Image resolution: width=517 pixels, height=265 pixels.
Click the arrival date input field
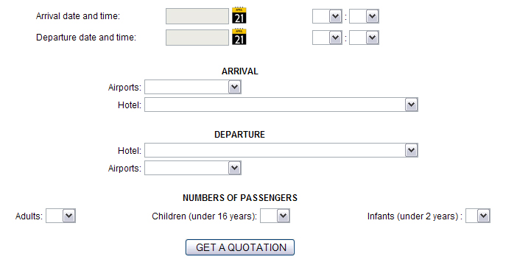[197, 16]
